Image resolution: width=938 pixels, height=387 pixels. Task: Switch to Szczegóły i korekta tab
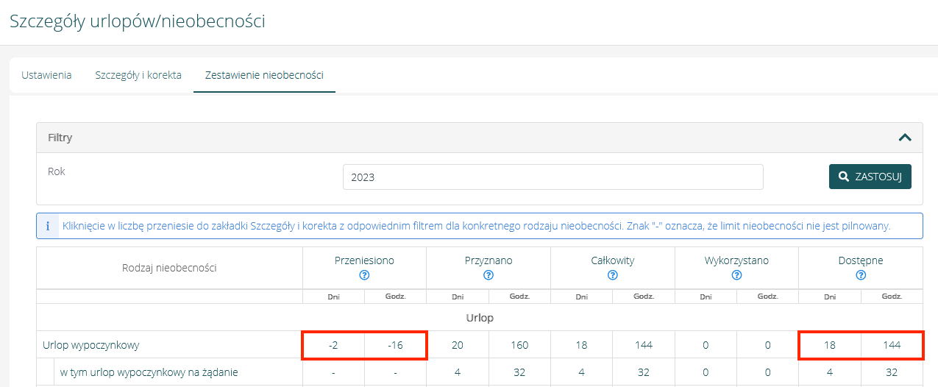[x=138, y=75]
